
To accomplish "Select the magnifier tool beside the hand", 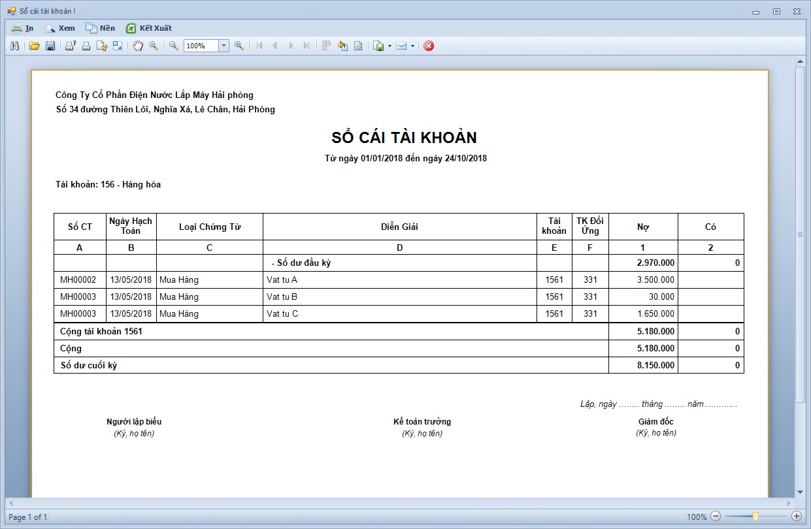I will pyautogui.click(x=154, y=46).
